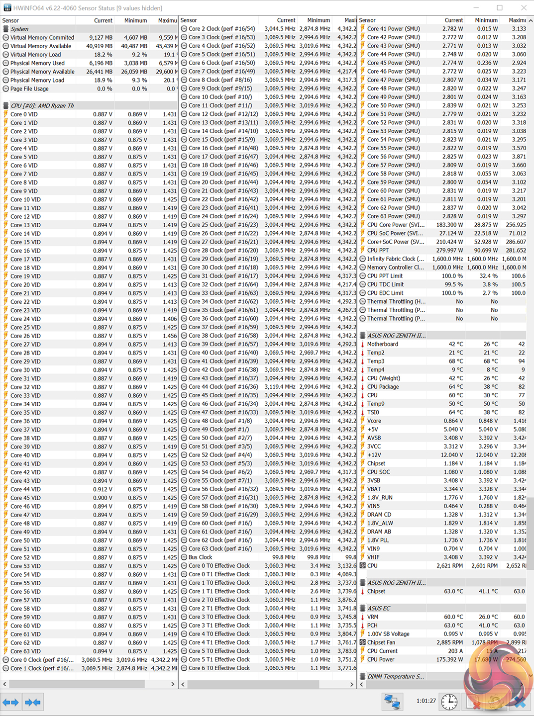Viewport: 534px width, 716px height.
Task: Click the power icon beside CPU PPT
Action: 363,251
